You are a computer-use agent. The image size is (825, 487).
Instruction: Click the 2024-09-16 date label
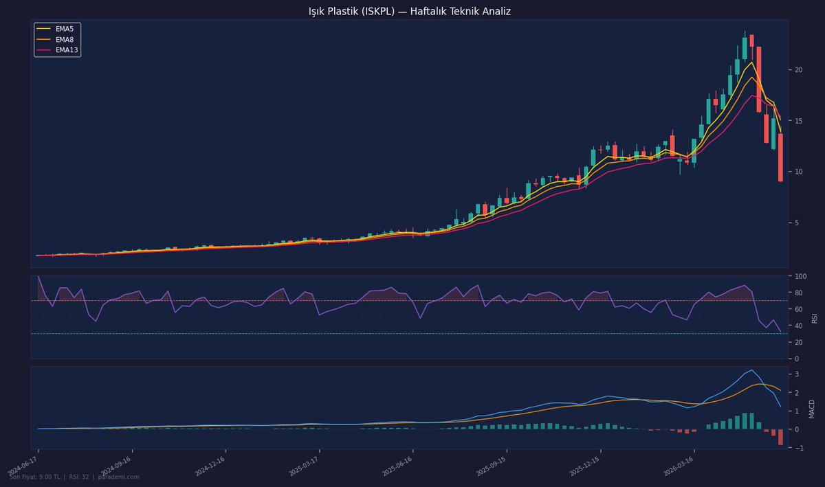117,465
